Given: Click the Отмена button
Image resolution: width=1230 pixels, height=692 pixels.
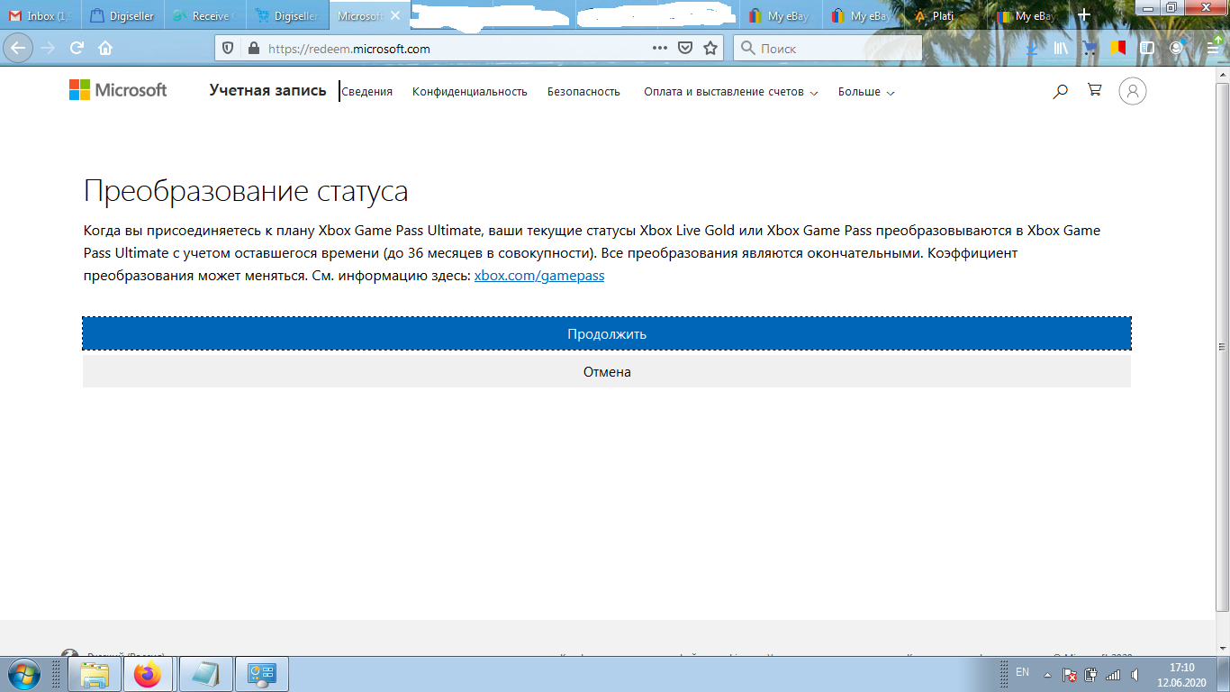Looking at the screenshot, I should coord(607,371).
